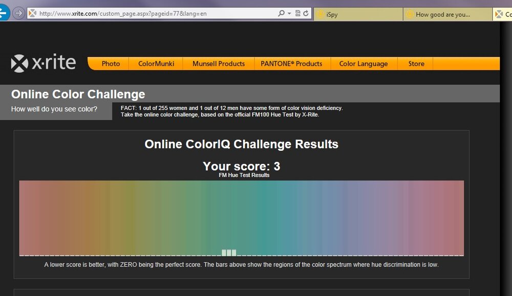Click the 'How well do you see color?' text

(x=54, y=109)
